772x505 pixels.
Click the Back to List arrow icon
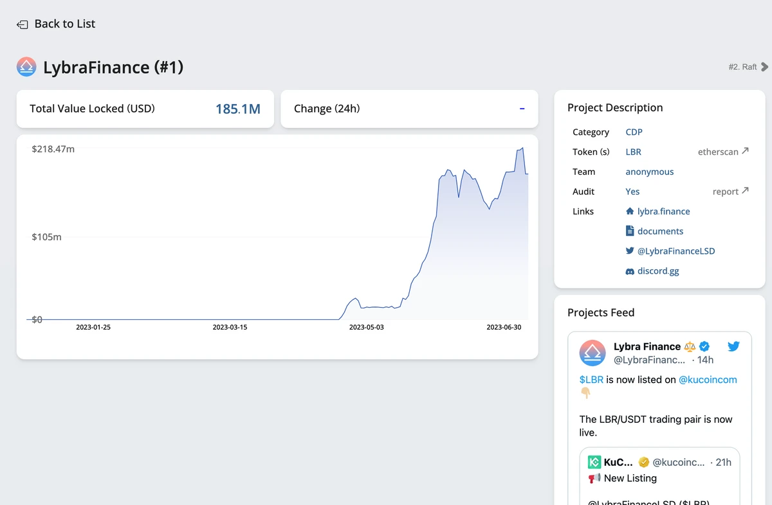(23, 24)
